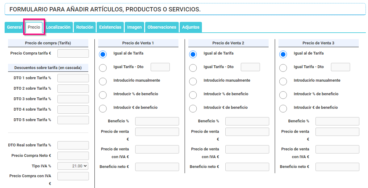The height and width of the screenshot is (188, 368).
Task: Select 'Igual al de Tarifa' for Precio de Venta 2
Action: pyautogui.click(x=193, y=54)
